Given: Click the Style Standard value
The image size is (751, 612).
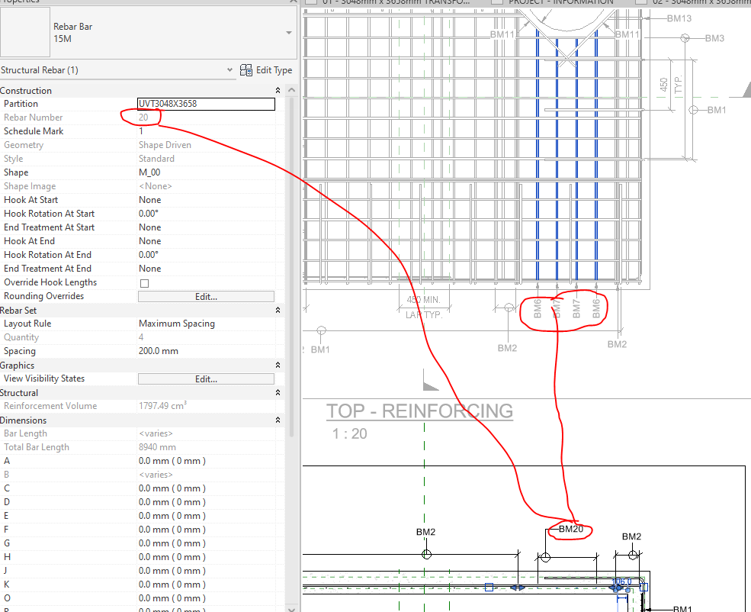Looking at the screenshot, I should 156,159.
